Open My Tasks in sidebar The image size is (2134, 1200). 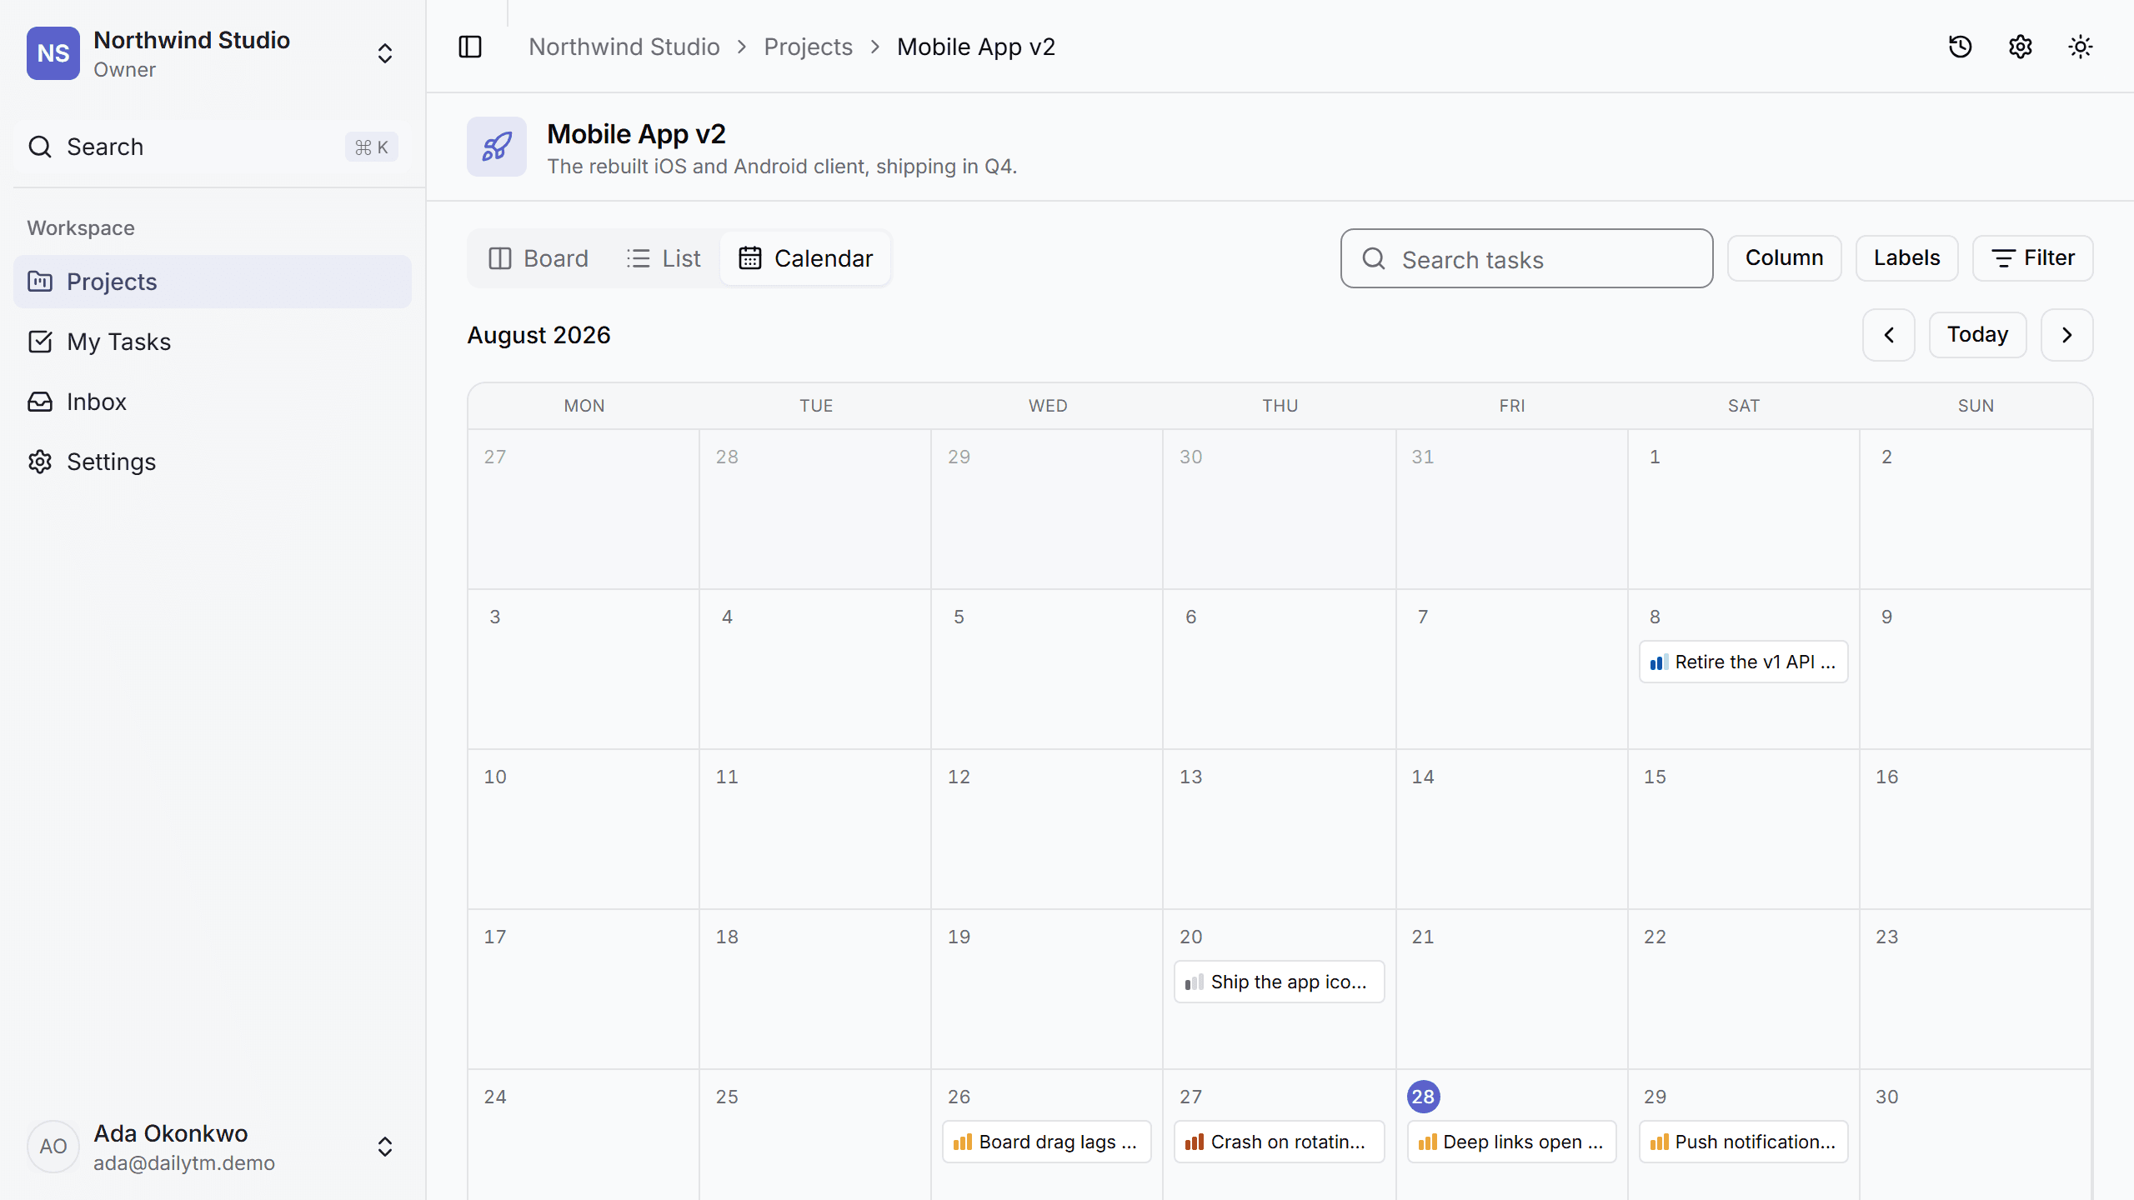213,342
